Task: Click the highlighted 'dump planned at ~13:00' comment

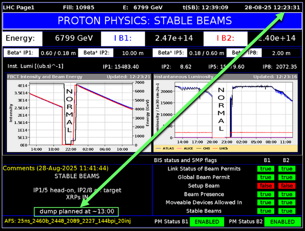Action: (x=77, y=212)
